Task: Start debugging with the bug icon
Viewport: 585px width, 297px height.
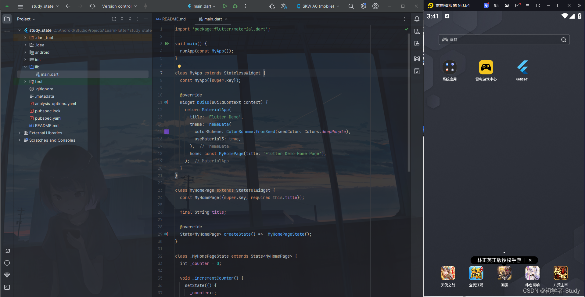Action: click(x=235, y=6)
